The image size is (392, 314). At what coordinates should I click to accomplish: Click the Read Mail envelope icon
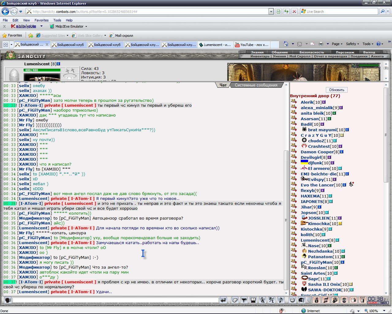[x=312, y=44]
